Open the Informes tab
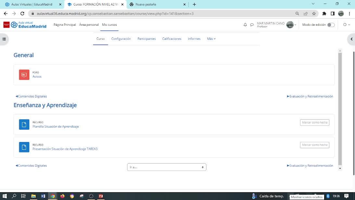The width and height of the screenshot is (355, 200). tap(194, 39)
